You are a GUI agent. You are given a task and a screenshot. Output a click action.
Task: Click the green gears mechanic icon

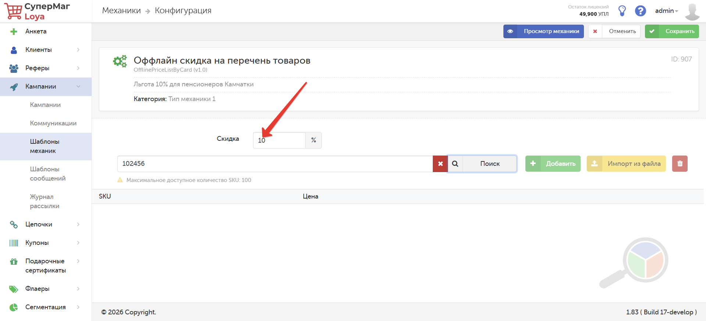coord(120,61)
